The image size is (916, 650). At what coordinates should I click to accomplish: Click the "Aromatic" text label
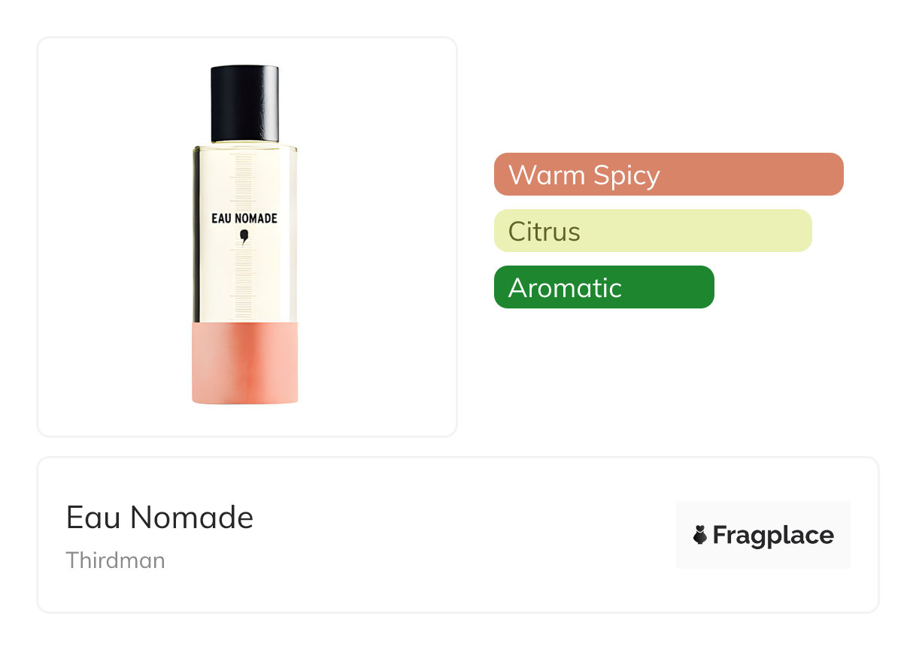tap(565, 287)
